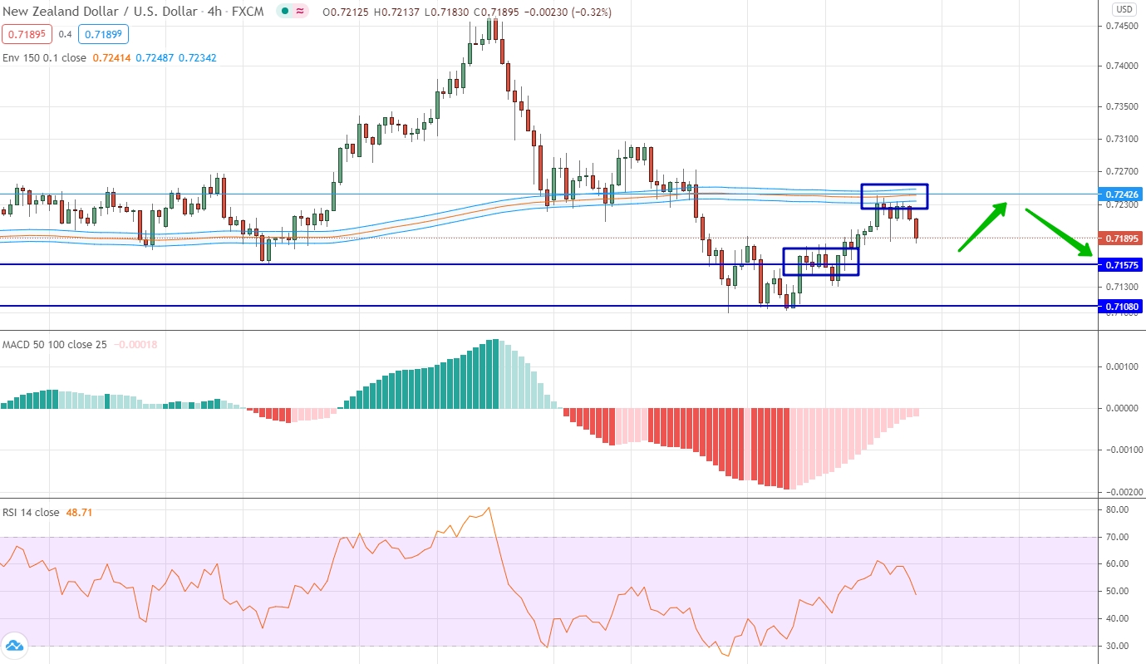The image size is (1146, 664).
Task: Click the 0.71300 price scale value
Action: 1123,286
